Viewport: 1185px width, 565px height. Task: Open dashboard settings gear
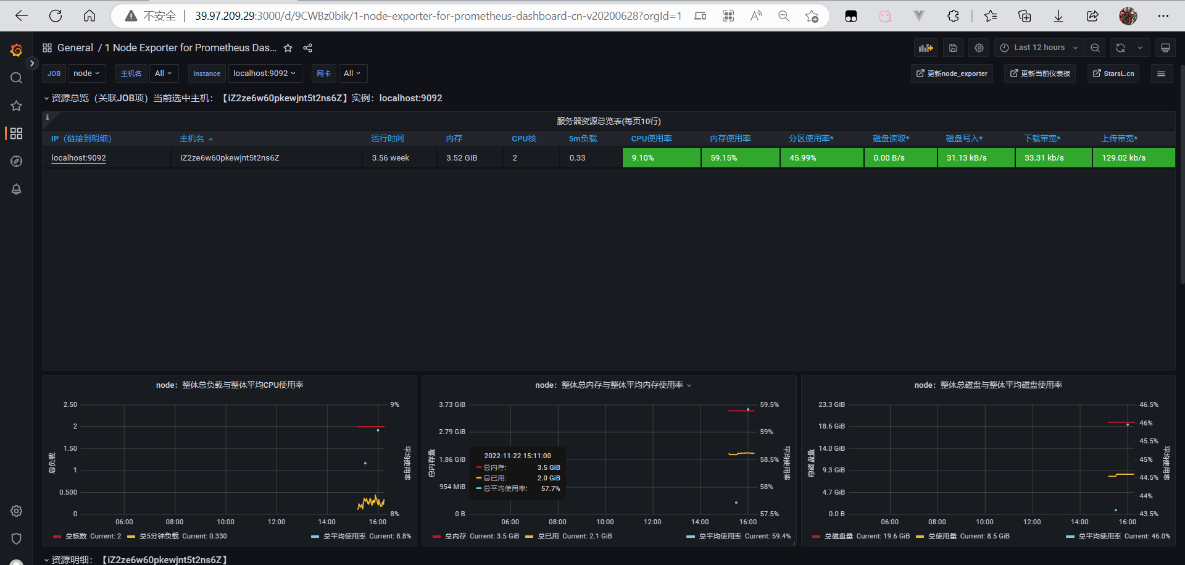click(x=979, y=48)
